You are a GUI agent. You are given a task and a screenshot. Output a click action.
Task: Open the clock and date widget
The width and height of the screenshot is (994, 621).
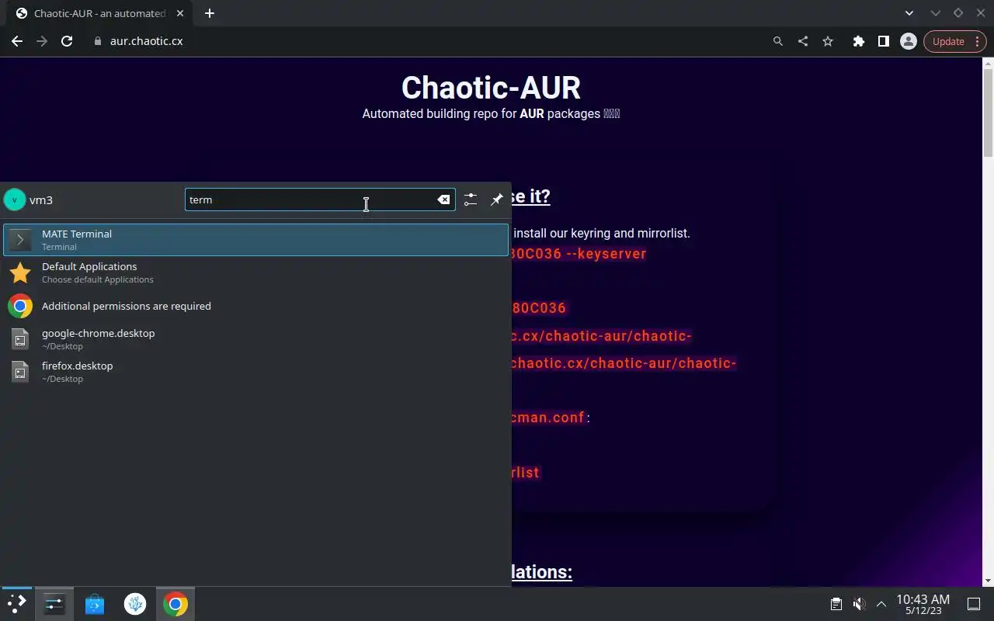coord(923,604)
